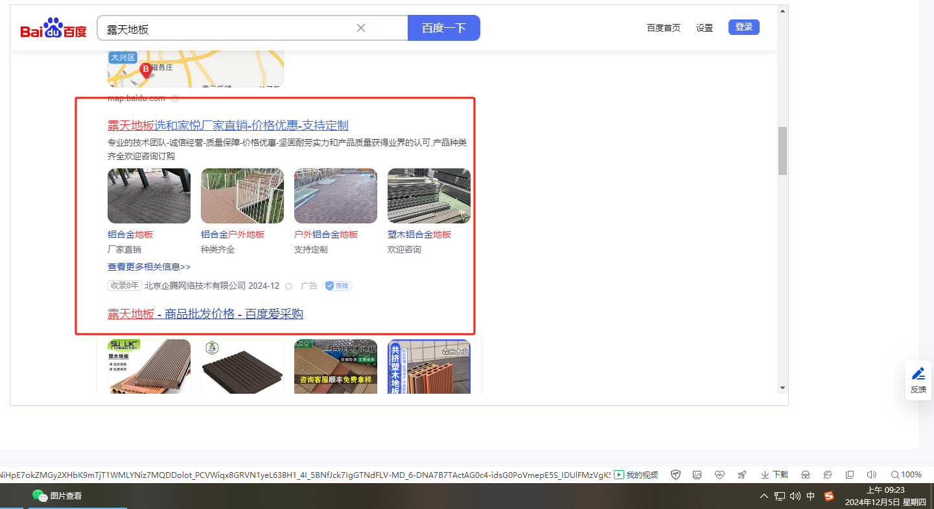Click the blue 登录 button
The image size is (934, 509).
tap(744, 27)
